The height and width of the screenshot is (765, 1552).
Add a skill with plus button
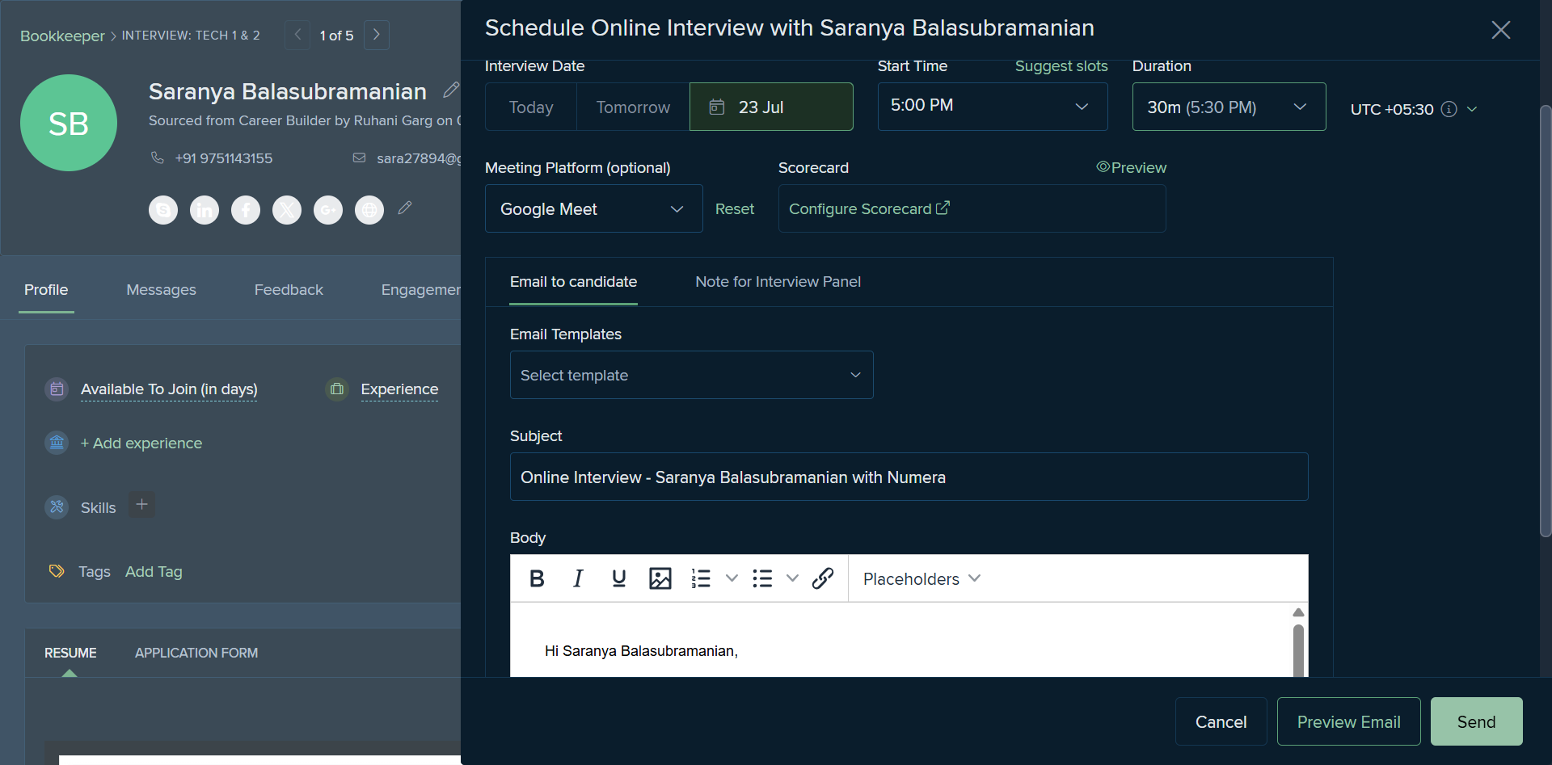tap(141, 504)
